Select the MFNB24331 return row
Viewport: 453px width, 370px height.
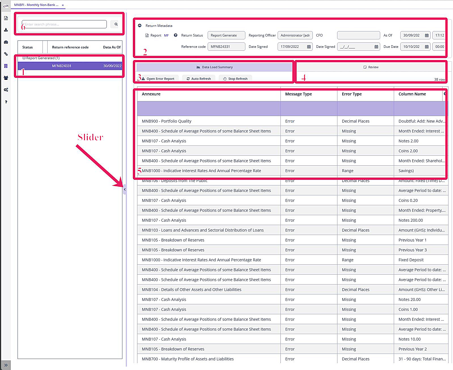(x=70, y=66)
